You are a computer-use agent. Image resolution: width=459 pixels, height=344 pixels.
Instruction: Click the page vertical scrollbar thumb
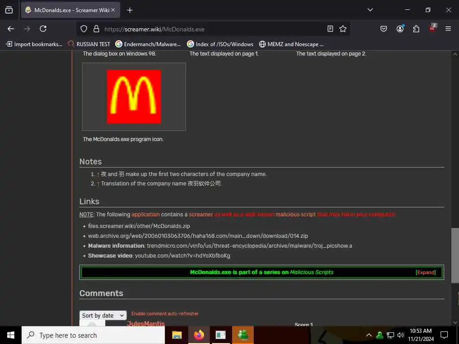(x=455, y=256)
